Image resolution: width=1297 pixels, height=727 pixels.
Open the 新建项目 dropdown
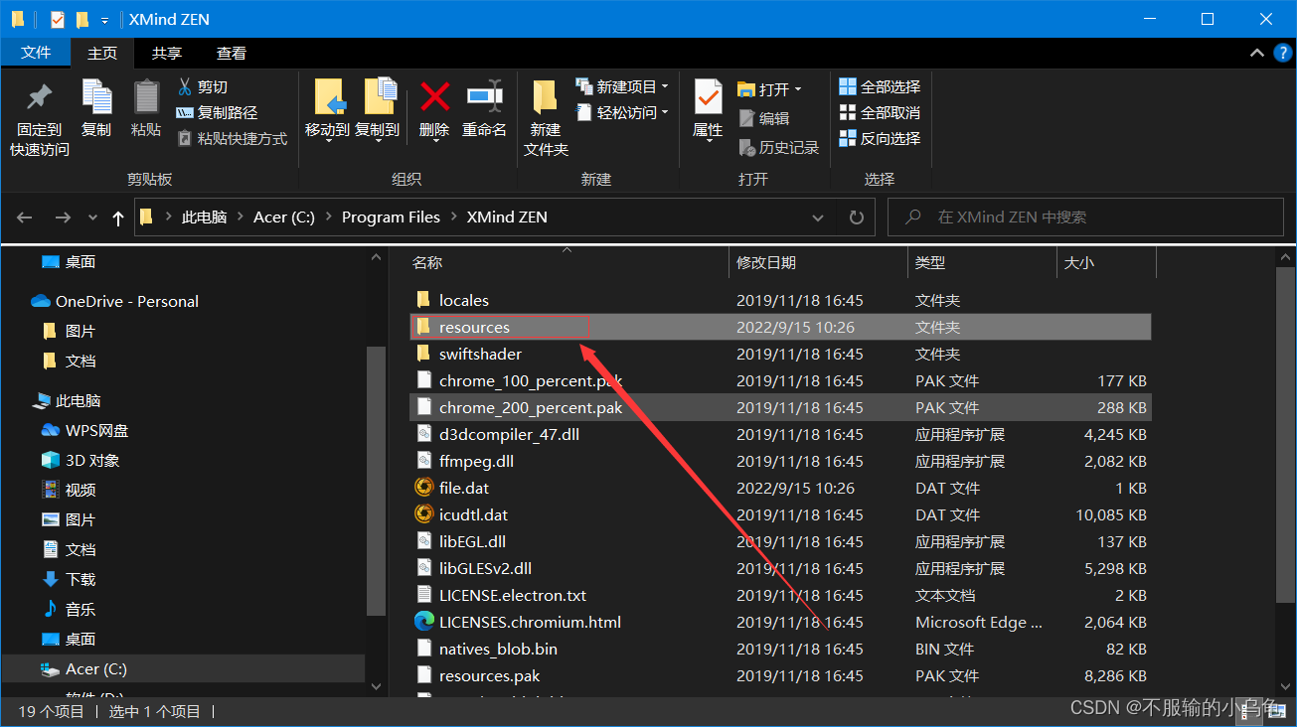click(x=622, y=87)
